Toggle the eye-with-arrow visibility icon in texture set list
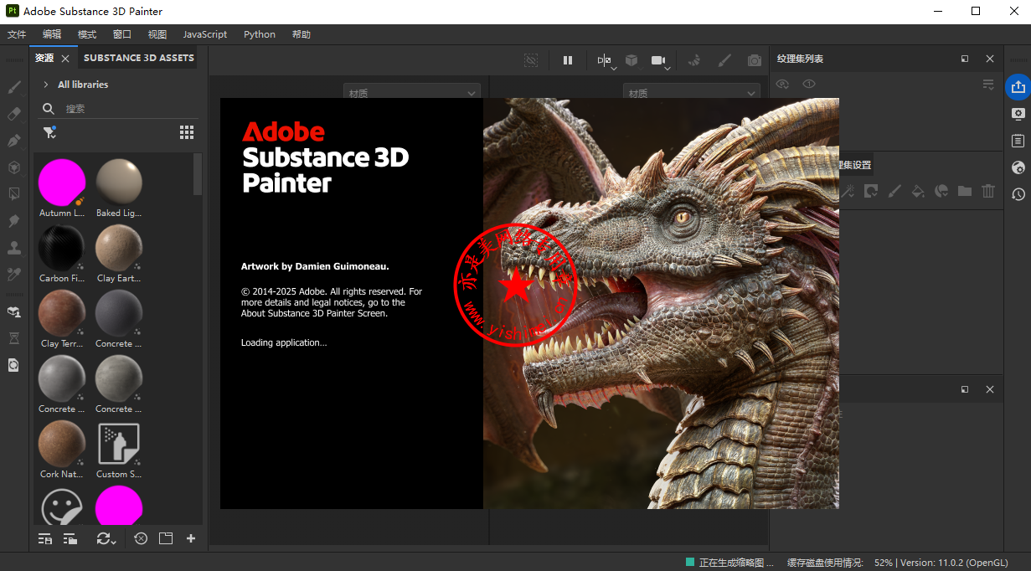The height and width of the screenshot is (571, 1031). [782, 84]
